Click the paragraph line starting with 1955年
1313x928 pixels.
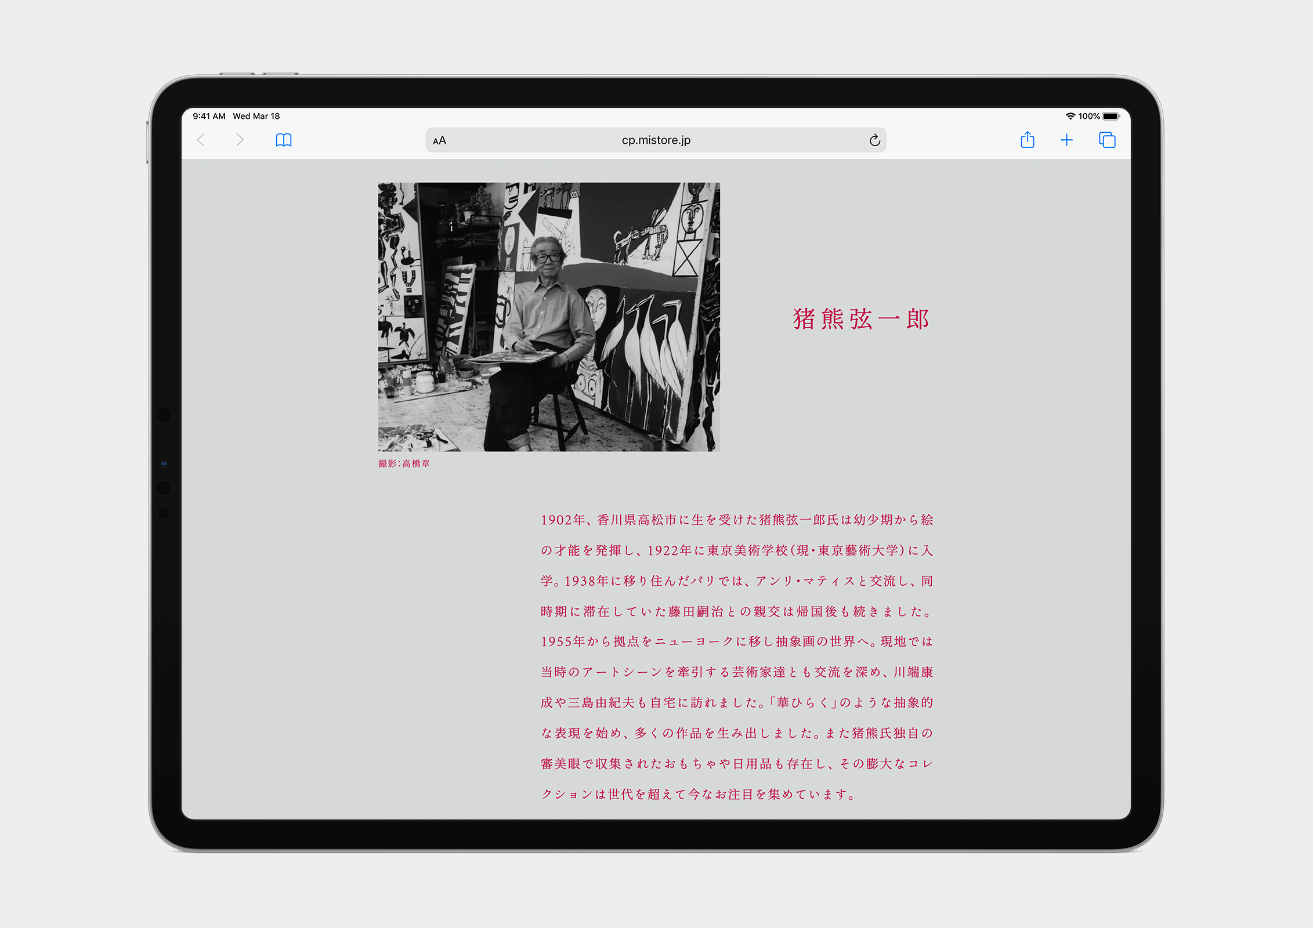[736, 641]
